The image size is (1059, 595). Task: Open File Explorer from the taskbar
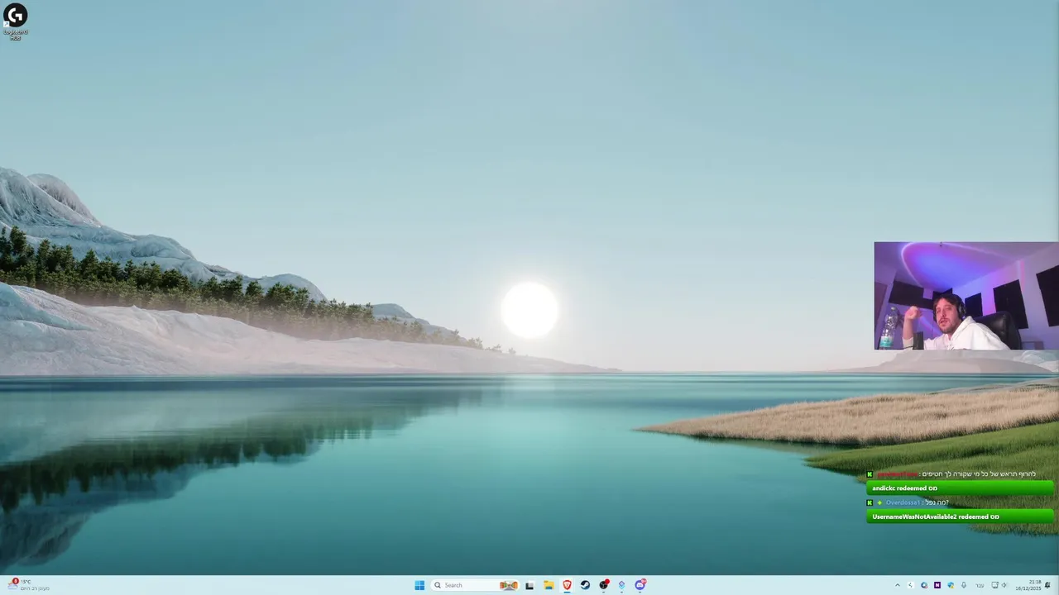click(x=549, y=585)
